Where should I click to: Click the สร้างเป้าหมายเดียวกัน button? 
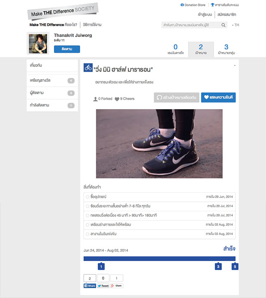[176, 97]
